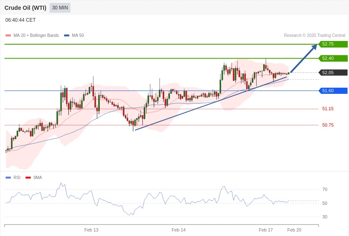Click the RSI 70 level label
The height and width of the screenshot is (236, 349).
coord(325,189)
